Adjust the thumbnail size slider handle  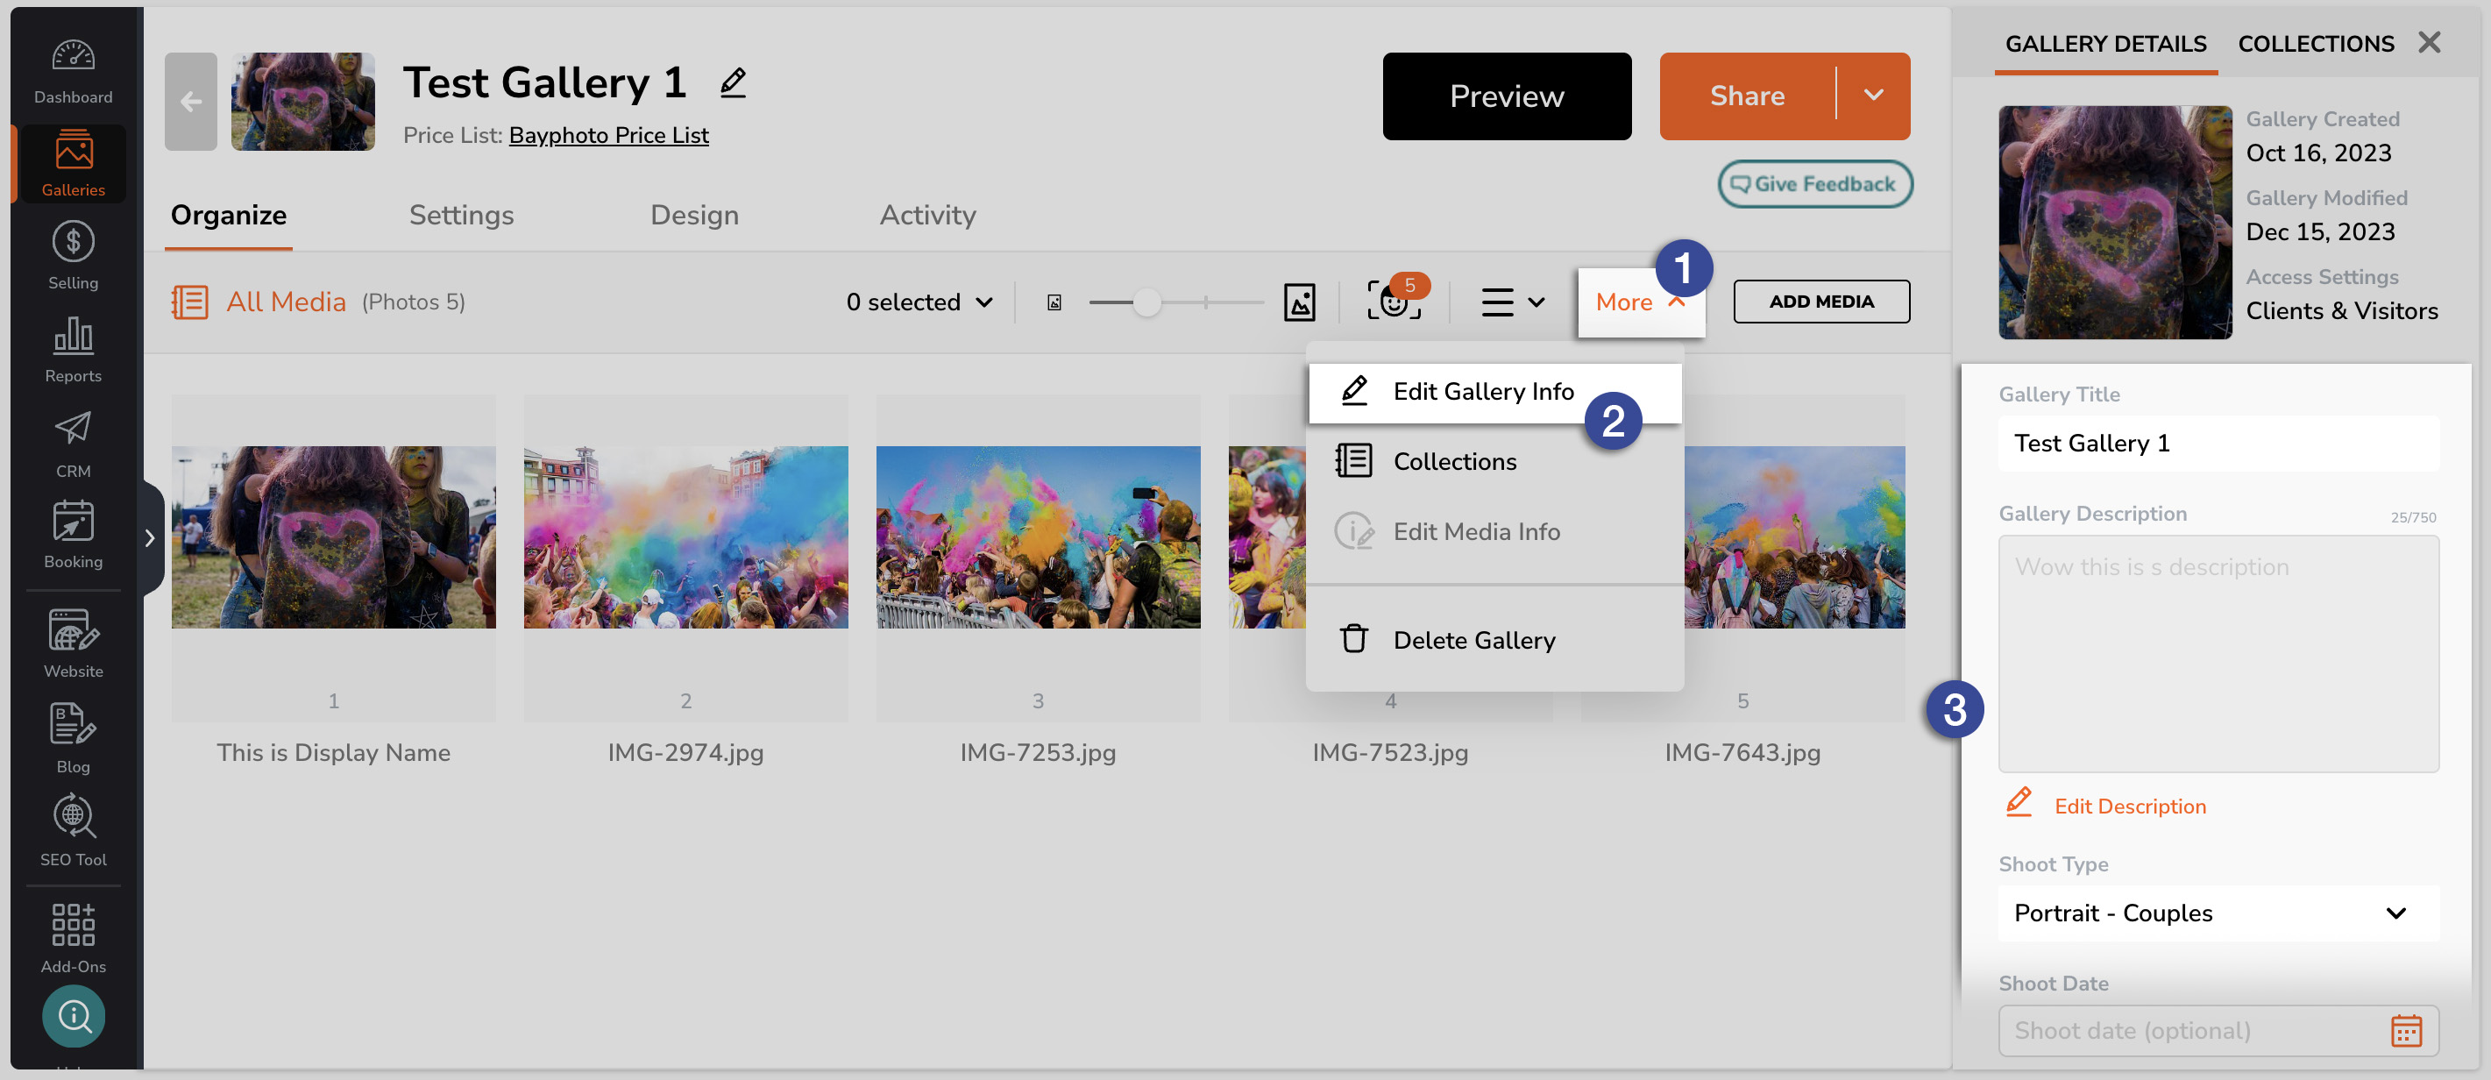coord(1146,302)
